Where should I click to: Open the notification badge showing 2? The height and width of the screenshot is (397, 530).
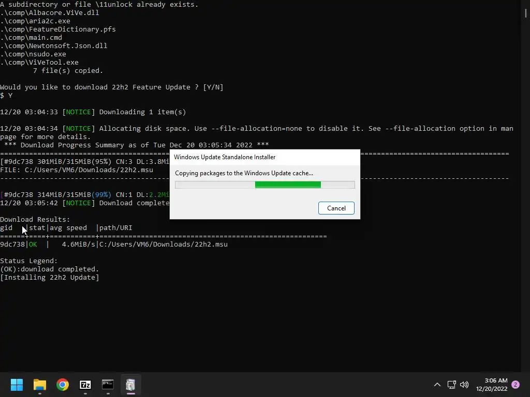coord(516,385)
